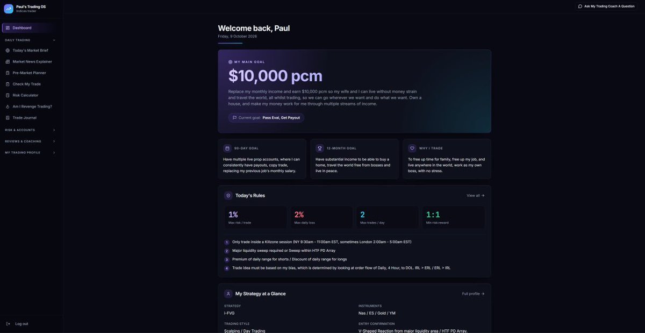Click the Pre-Market Planner icon

point(8,73)
